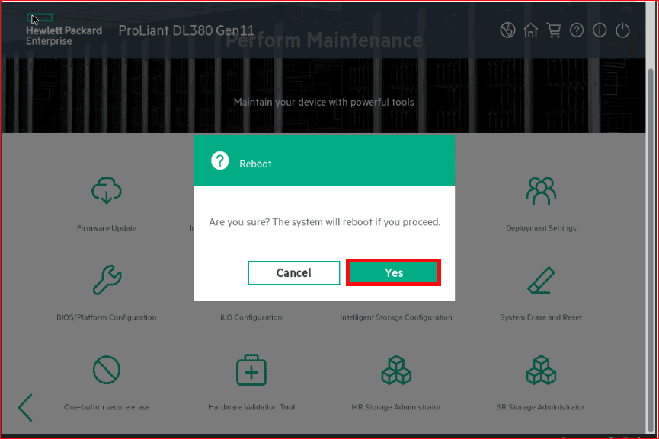Image resolution: width=659 pixels, height=439 pixels.
Task: Open One-button secure erase icon
Action: tap(107, 370)
